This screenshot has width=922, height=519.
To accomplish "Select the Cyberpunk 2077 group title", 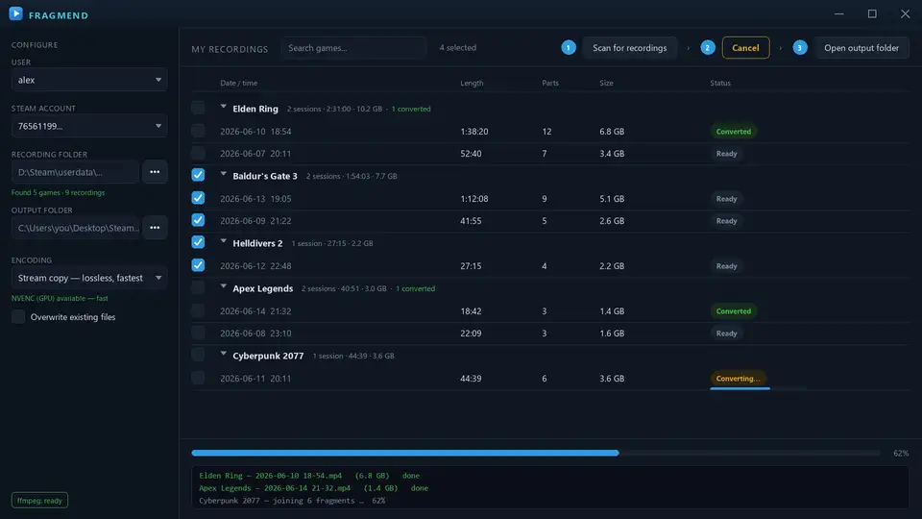I will 268,356.
